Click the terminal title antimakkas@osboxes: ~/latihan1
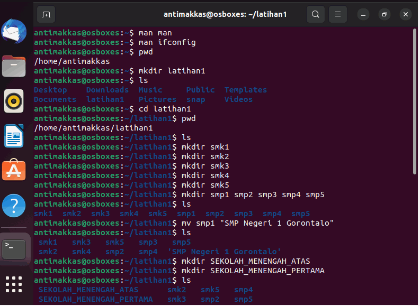Viewport: 420px width, 306px height. [x=226, y=14]
